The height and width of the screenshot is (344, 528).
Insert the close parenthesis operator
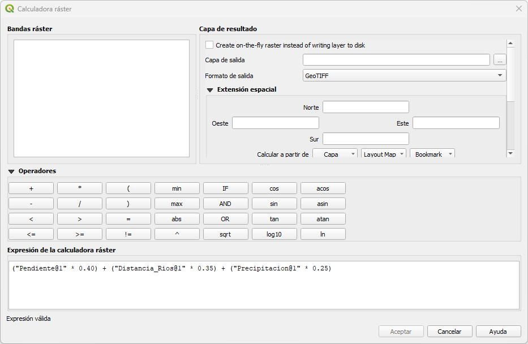(128, 204)
